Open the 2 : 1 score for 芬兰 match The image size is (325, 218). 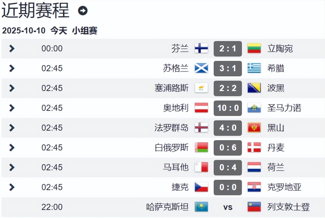[x=227, y=49]
